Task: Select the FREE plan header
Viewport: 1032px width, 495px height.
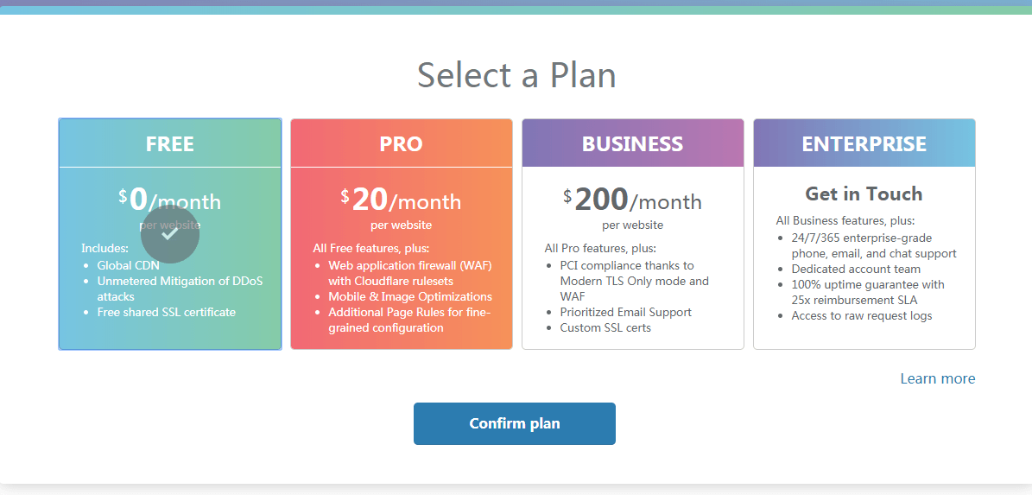Action: tap(170, 143)
